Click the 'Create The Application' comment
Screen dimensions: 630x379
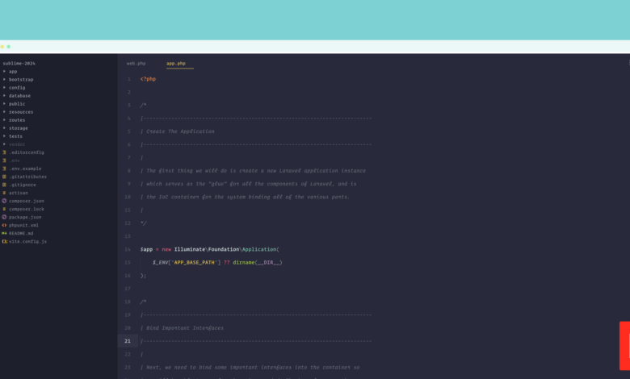(x=180, y=131)
